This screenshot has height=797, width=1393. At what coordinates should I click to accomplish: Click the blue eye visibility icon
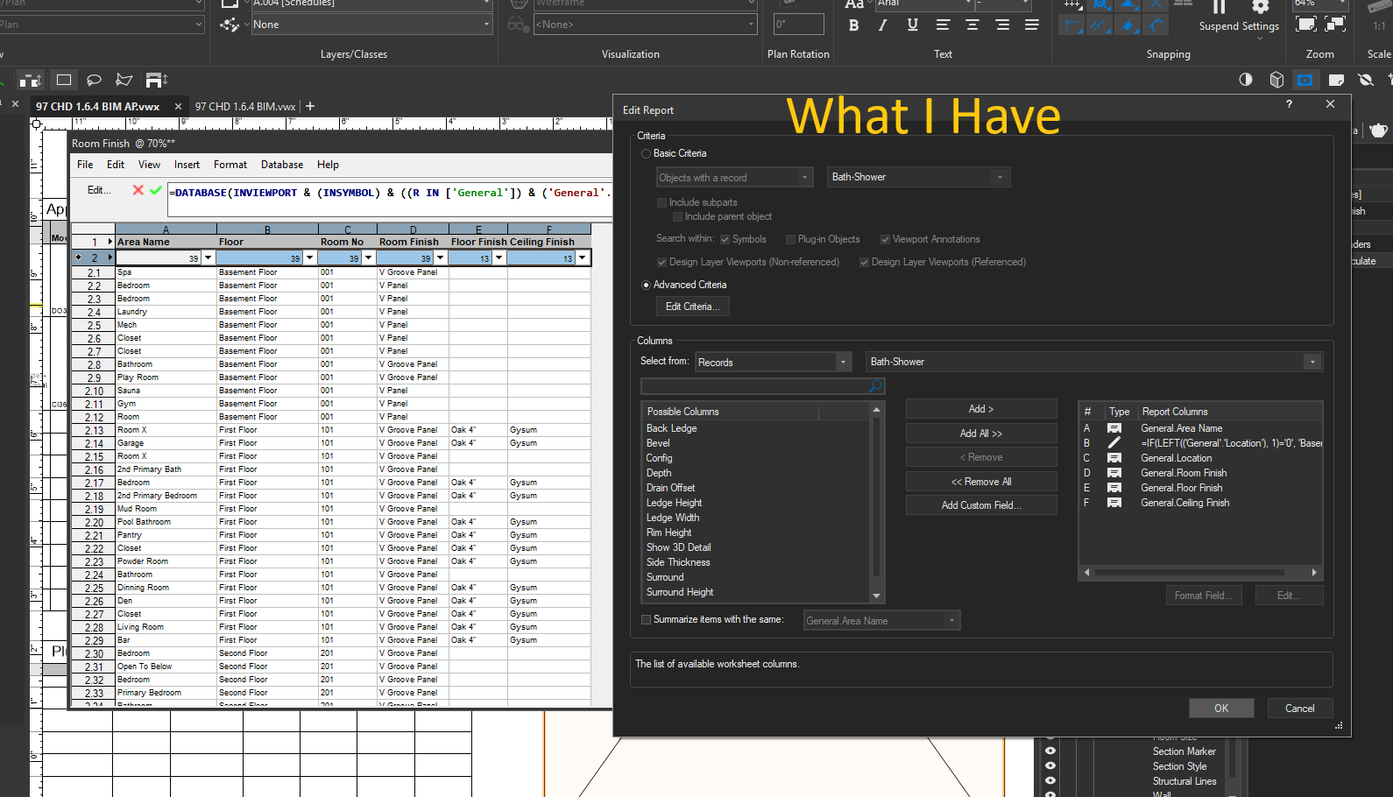pos(1305,81)
